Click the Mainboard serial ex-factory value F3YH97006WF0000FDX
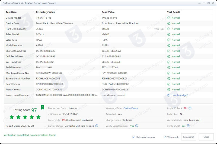Screen dimensions: 217x144 click(x=49, y=73)
